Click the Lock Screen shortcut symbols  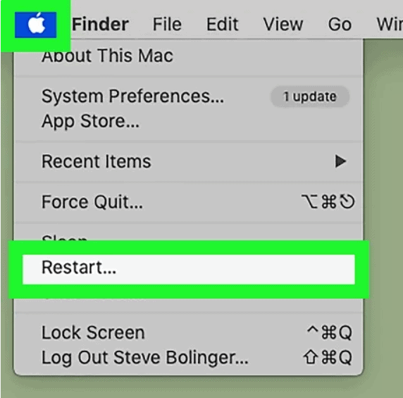pos(330,332)
